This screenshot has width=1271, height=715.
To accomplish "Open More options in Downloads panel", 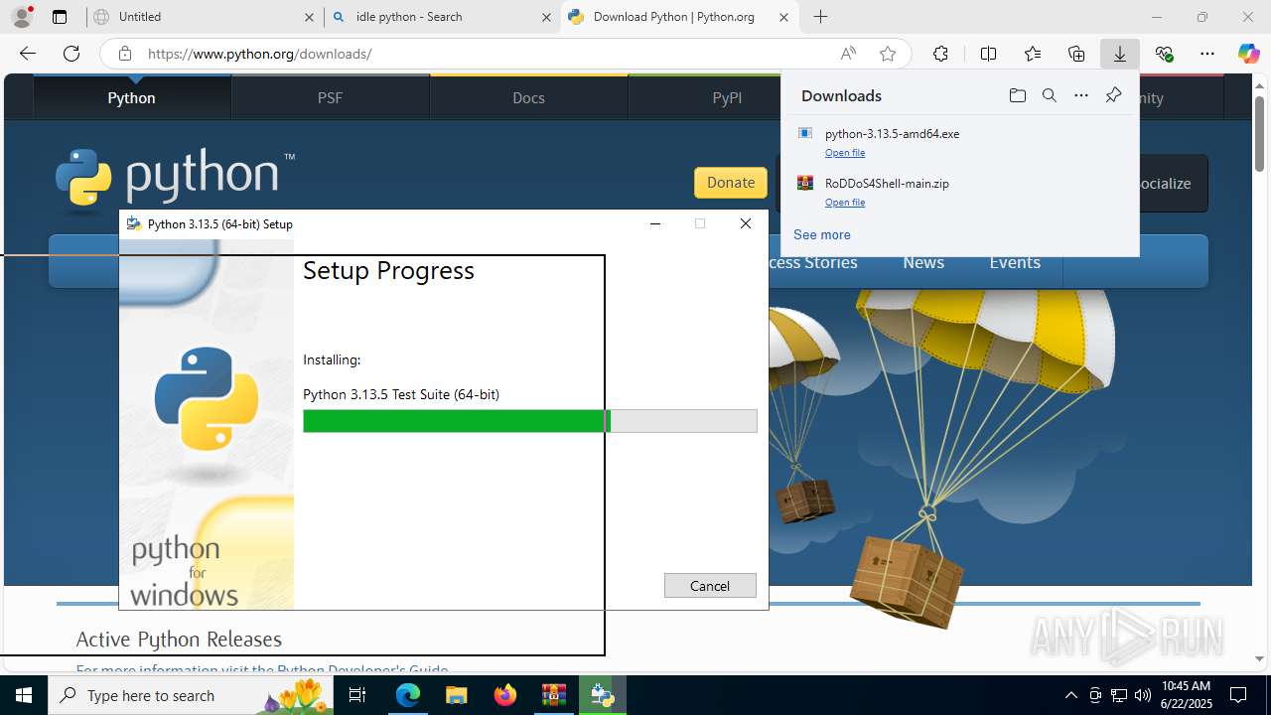I will click(x=1081, y=95).
